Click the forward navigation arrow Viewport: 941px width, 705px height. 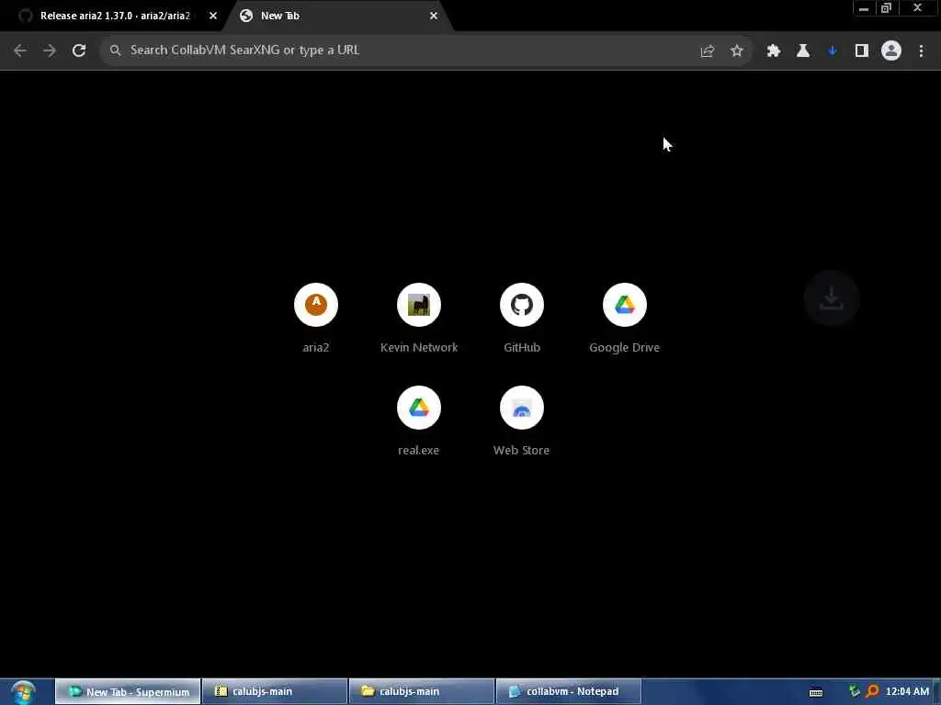[50, 50]
